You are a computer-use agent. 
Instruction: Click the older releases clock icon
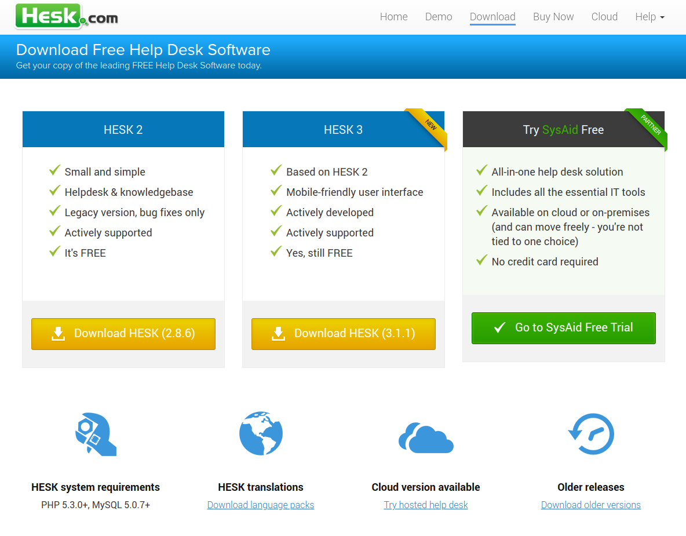[x=591, y=433]
